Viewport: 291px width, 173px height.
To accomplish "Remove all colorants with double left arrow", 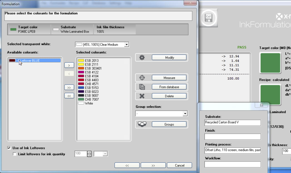I will click(x=69, y=96).
